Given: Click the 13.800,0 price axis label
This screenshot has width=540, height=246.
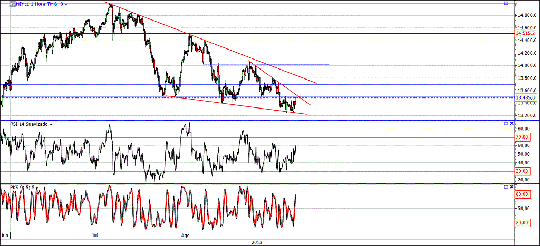Looking at the screenshot, I should 526,78.
